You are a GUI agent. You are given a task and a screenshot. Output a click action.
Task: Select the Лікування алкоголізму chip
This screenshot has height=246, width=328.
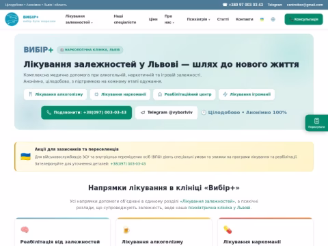[x=55, y=94]
